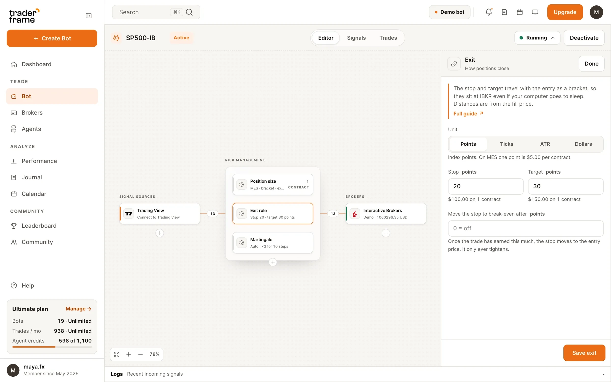
Task: Expand the Running status dropdown
Action: (x=537, y=38)
